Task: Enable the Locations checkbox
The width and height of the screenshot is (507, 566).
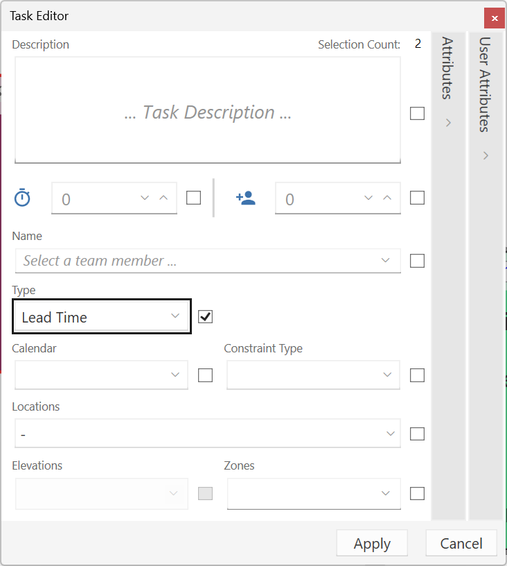Action: [x=417, y=434]
